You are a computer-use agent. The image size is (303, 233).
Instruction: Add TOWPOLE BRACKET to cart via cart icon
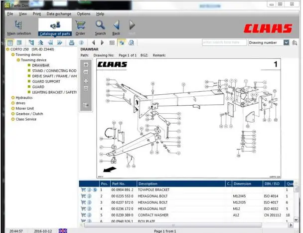tap(83, 190)
